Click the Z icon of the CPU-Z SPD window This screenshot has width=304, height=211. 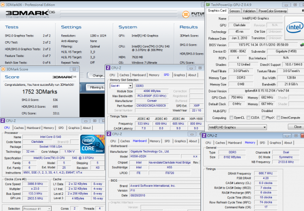tap(108, 68)
